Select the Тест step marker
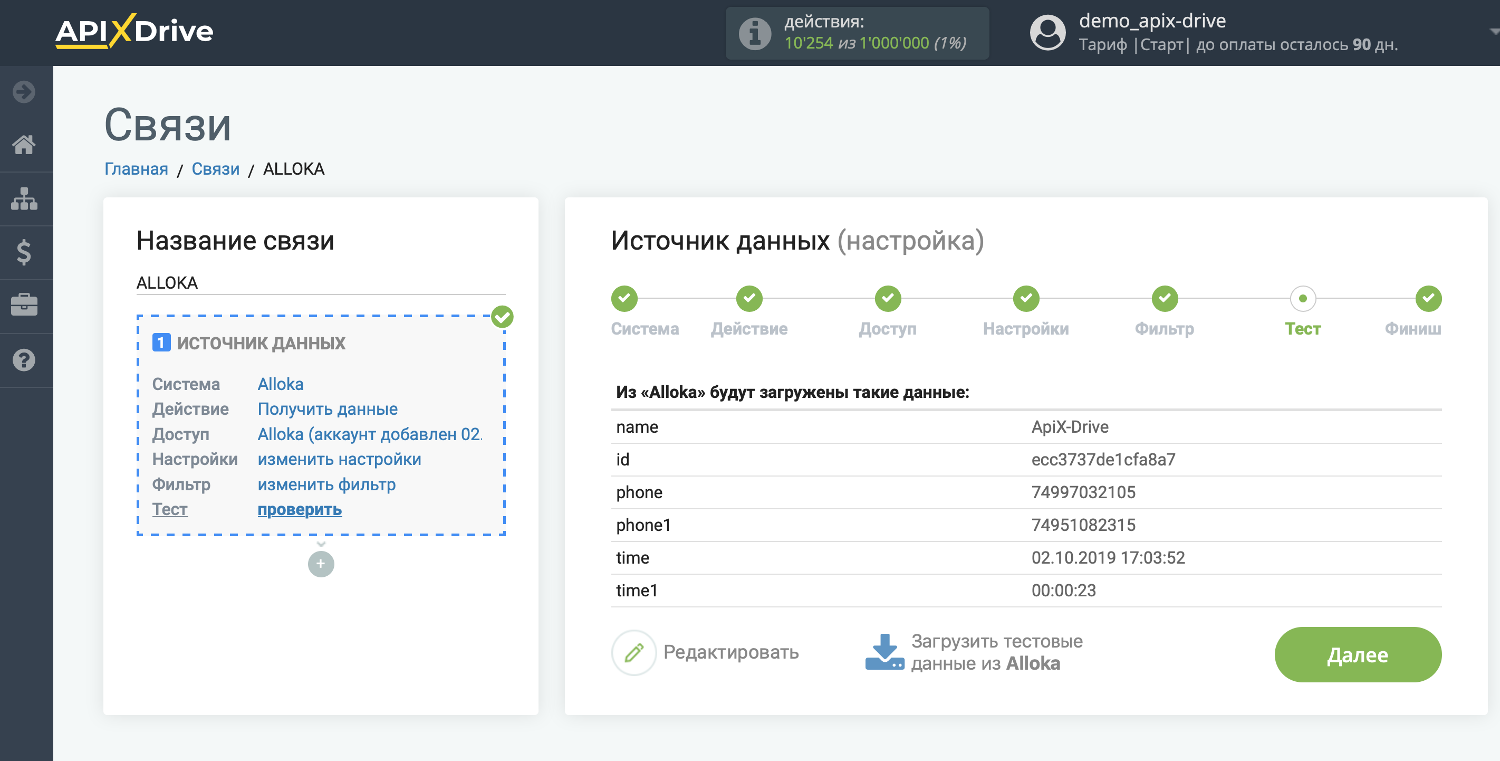This screenshot has height=761, width=1500. 1303,298
